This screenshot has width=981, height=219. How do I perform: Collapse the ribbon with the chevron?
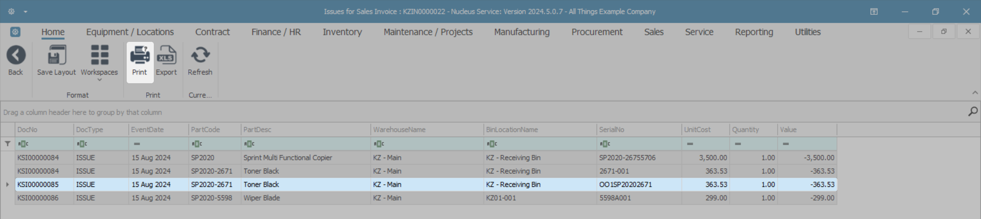pos(975,93)
